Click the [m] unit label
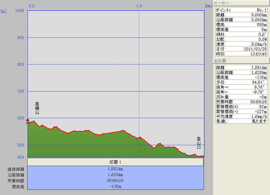The image size is (270, 195). click(4, 11)
